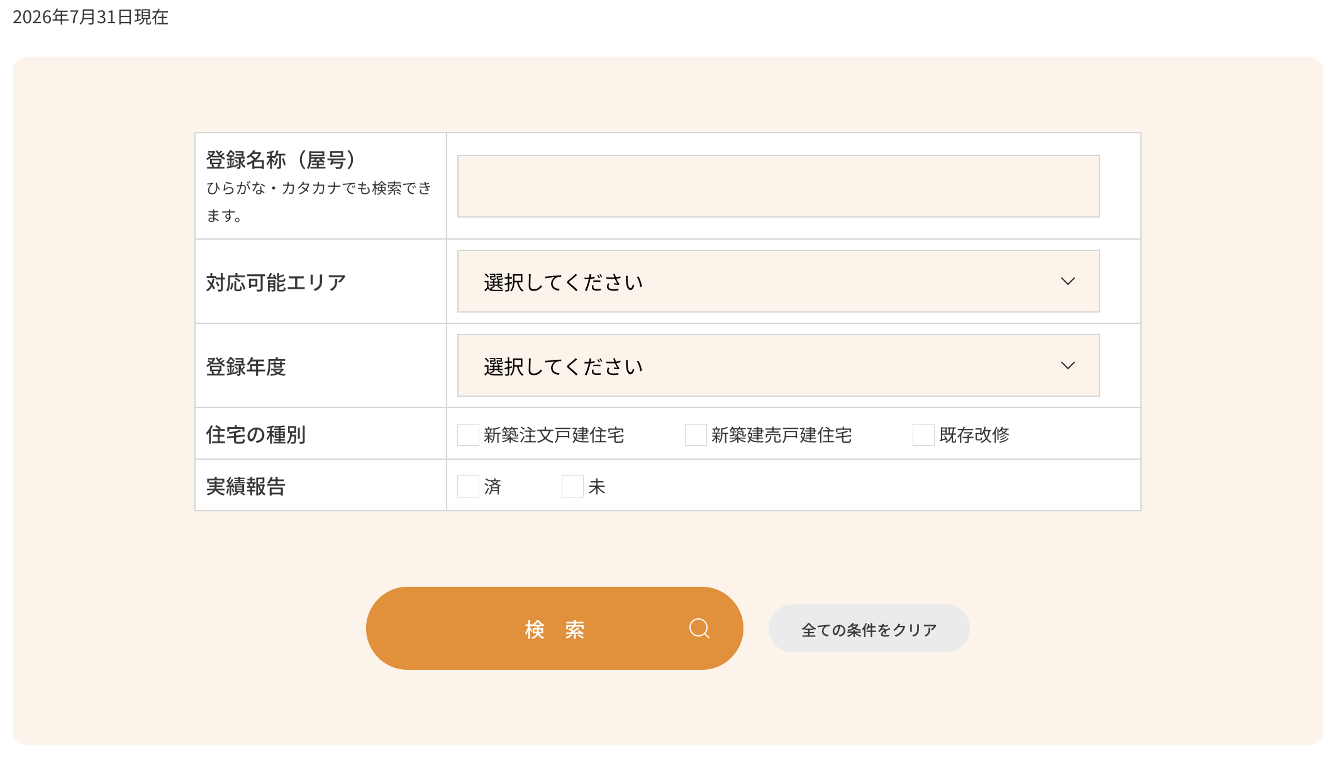Select 選択してください text in area dropdown

coord(563,282)
